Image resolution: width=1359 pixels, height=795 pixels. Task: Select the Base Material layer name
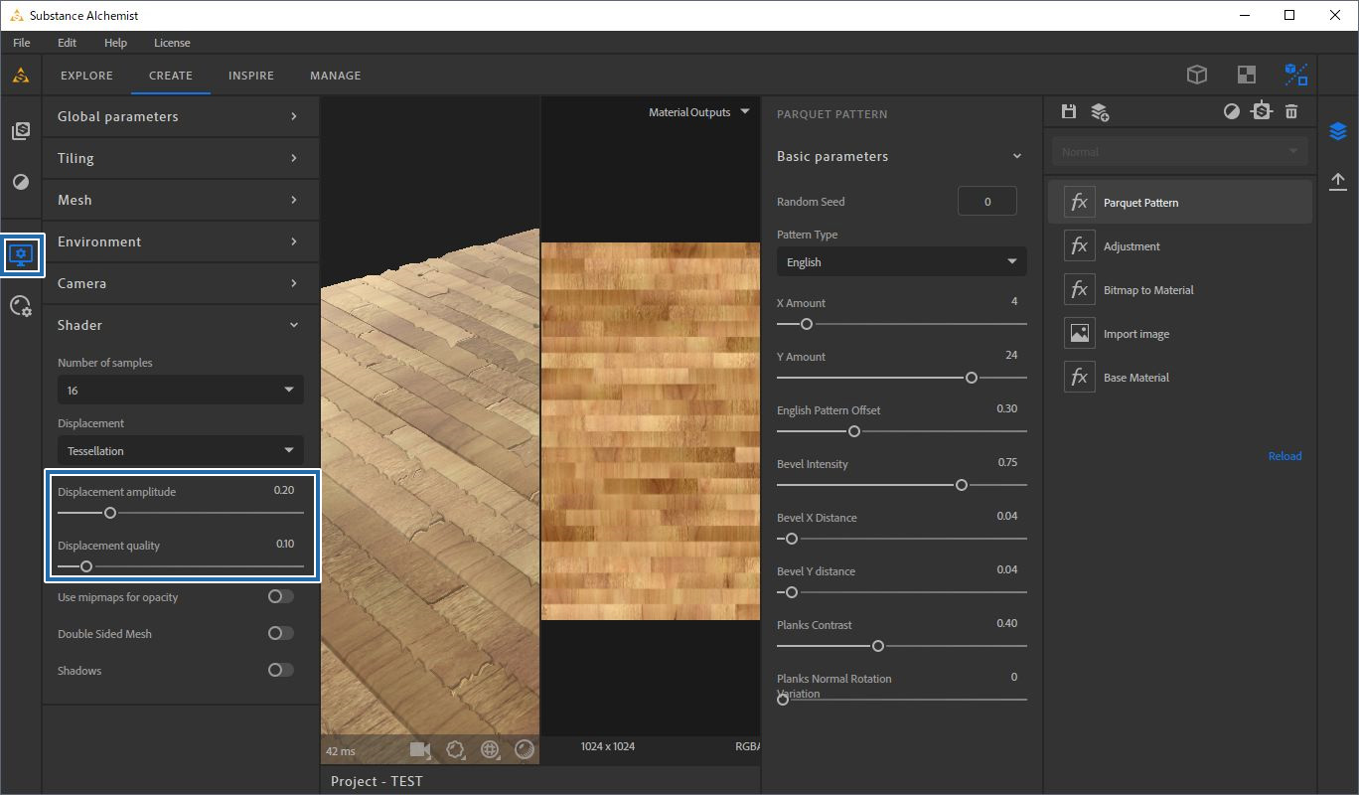[1136, 378]
